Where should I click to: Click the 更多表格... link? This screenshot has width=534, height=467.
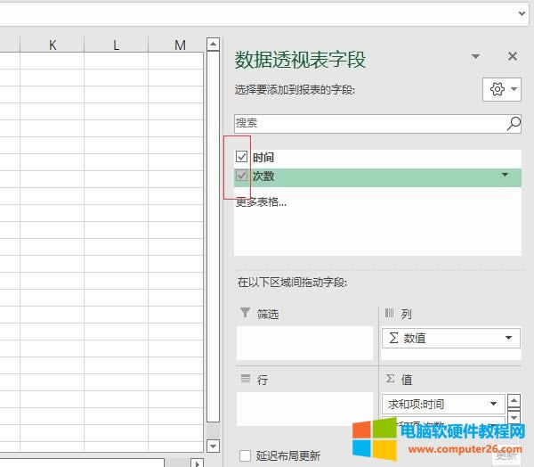click(x=261, y=201)
